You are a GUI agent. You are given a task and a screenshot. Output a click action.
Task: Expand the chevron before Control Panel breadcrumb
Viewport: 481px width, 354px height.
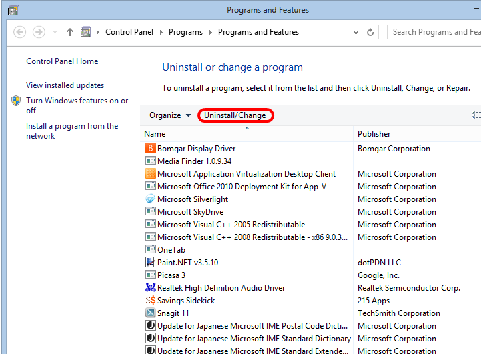tap(98, 32)
